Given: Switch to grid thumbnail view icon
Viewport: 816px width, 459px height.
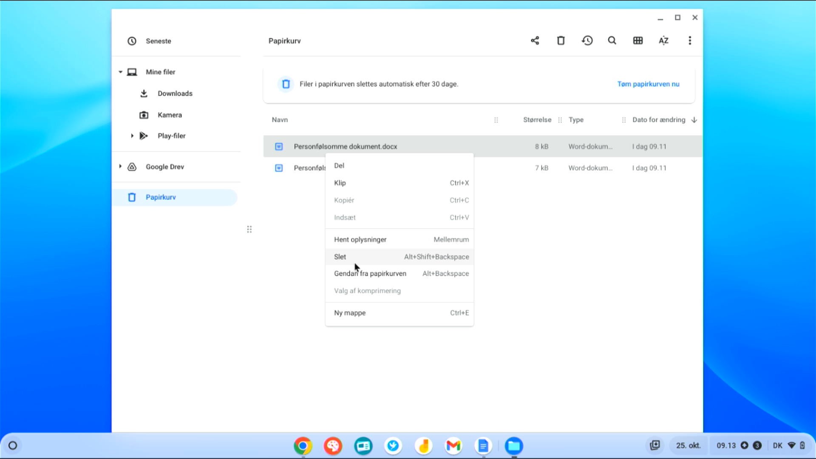Looking at the screenshot, I should point(637,40).
